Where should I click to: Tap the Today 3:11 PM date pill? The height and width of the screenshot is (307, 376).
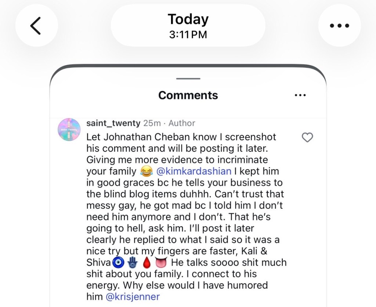[x=188, y=26]
